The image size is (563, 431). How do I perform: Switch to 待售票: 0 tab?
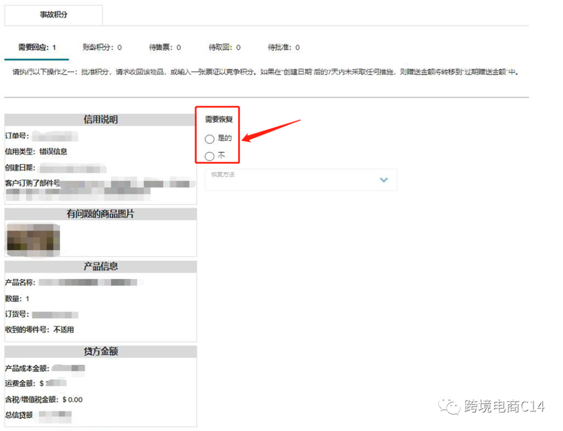(165, 47)
